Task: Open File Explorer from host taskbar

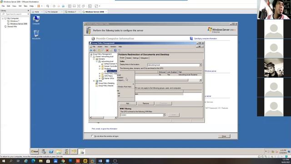Action: tap(40, 161)
